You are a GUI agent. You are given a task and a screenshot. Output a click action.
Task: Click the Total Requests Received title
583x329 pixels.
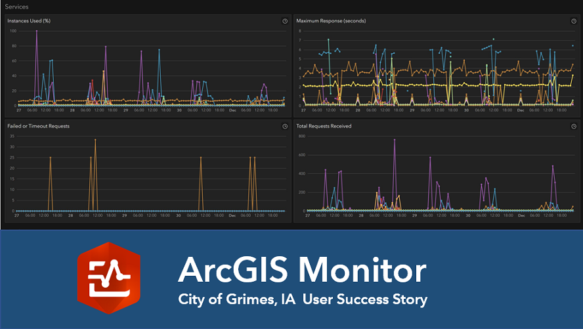[324, 126]
